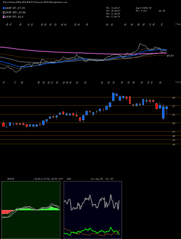Click the 'Pre C: 26.78' value
Image resolution: width=181 pixels, height=239 pixels.
click(x=113, y=17)
